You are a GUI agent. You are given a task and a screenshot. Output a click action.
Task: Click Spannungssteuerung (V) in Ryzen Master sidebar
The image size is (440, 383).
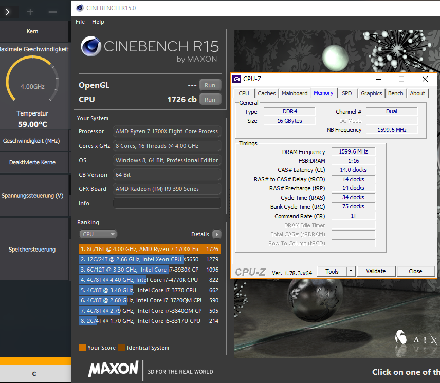click(x=34, y=195)
